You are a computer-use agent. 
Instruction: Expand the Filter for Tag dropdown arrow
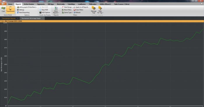point(103,13)
